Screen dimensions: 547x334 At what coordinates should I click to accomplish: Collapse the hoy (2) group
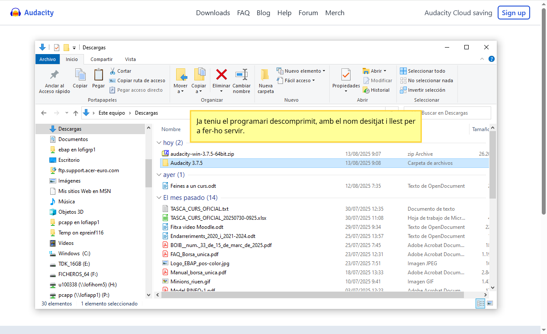coord(158,143)
